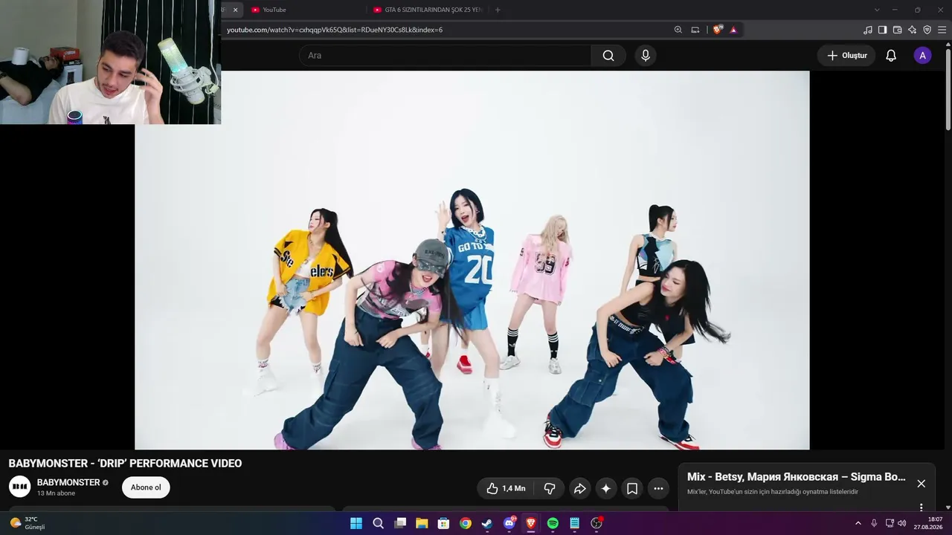The width and height of the screenshot is (952, 535).
Task: Open File Explorer from the taskbar
Action: coord(422,523)
